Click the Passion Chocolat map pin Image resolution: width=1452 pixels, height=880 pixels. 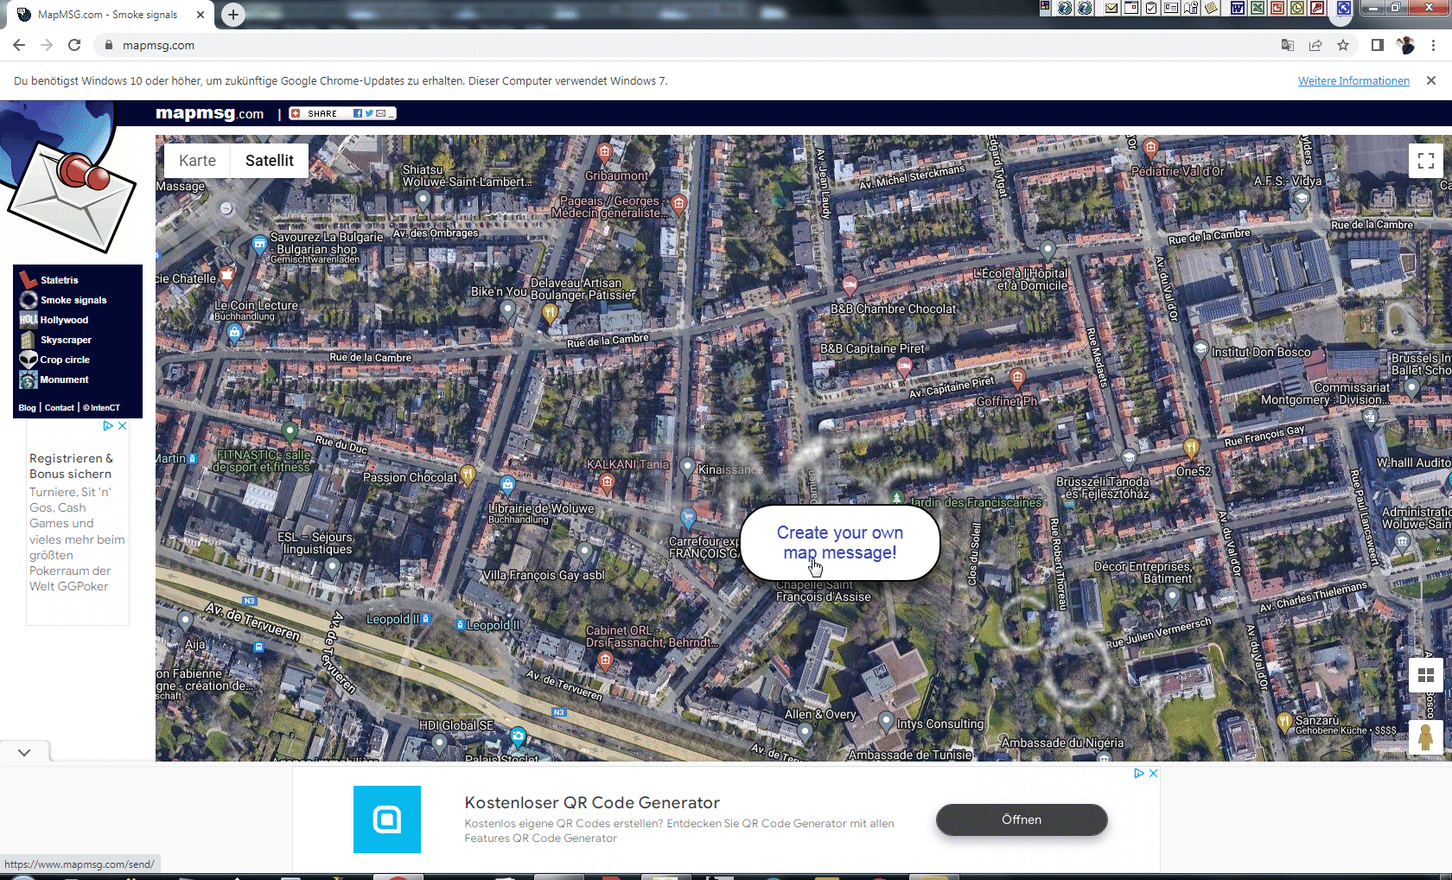(x=468, y=475)
